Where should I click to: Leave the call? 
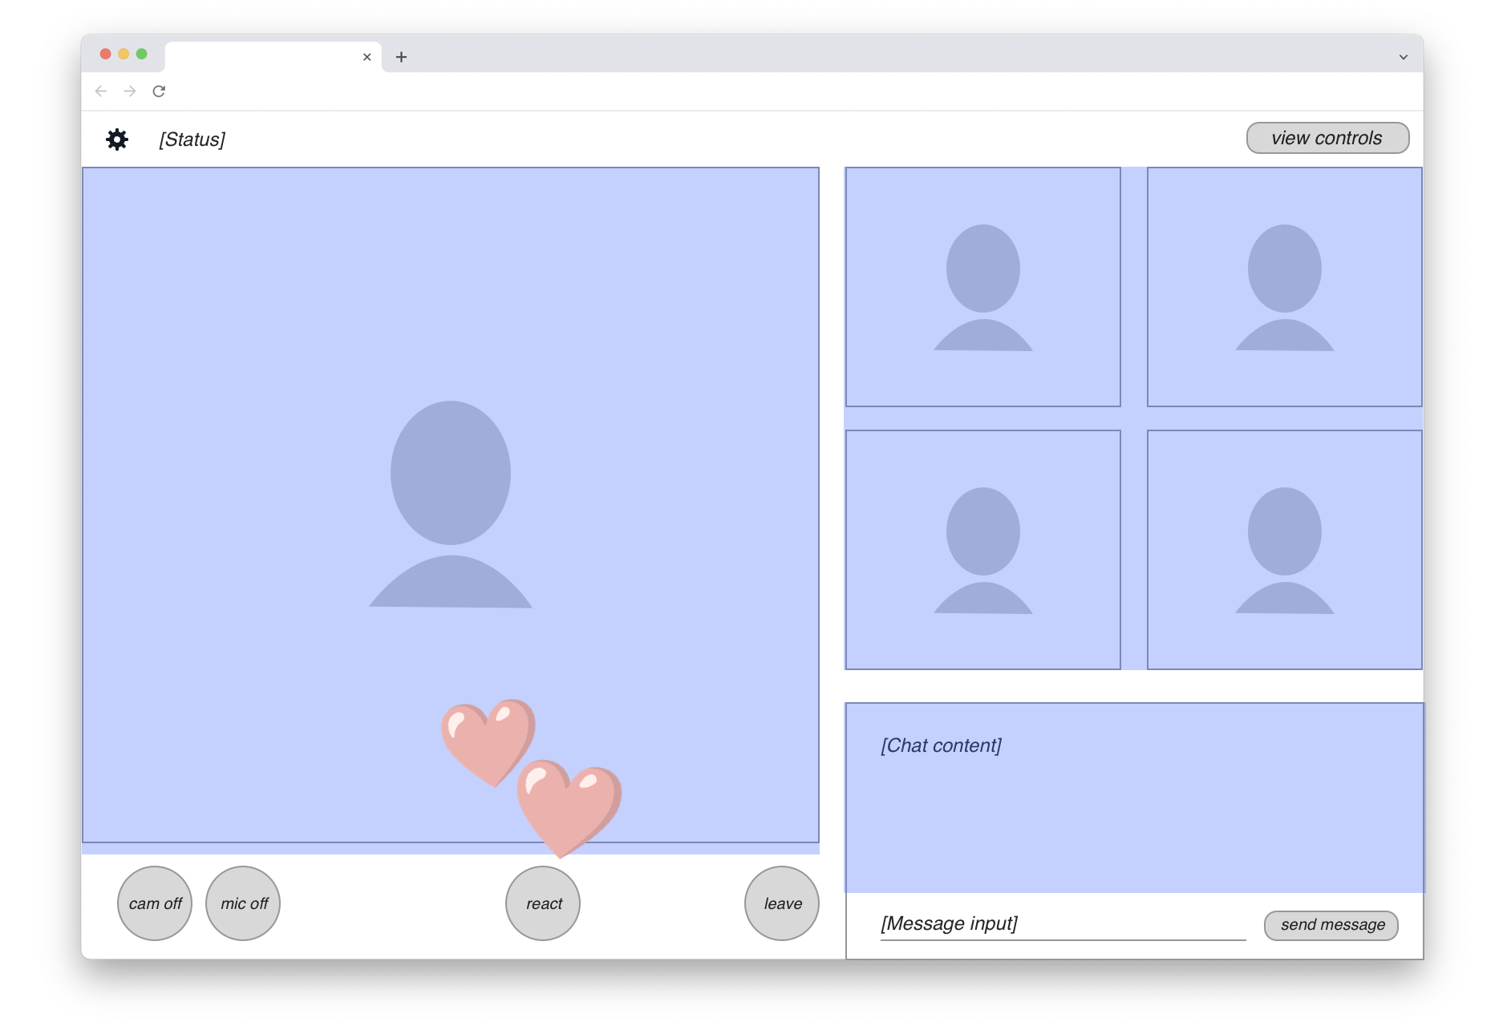pos(782,903)
